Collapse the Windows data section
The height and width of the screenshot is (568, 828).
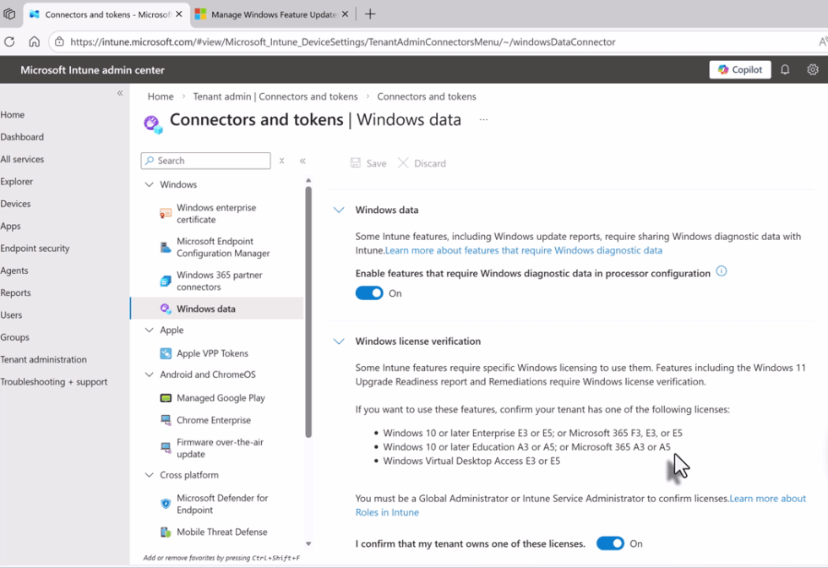tap(339, 210)
